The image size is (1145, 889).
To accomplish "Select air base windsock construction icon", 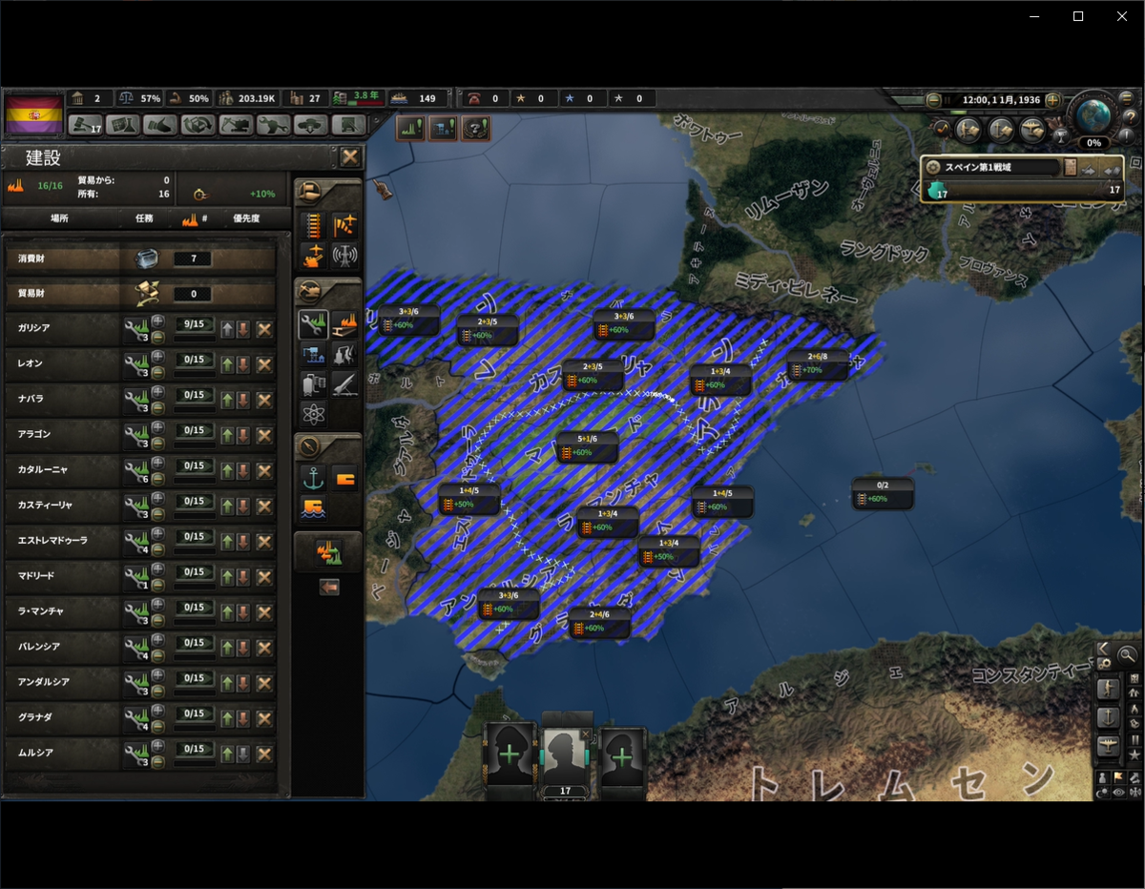I will coord(344,226).
